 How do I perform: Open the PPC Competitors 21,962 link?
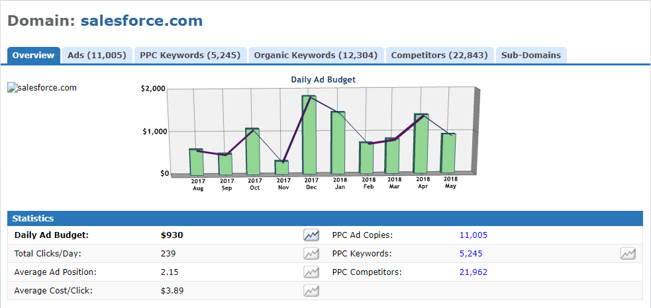[474, 272]
